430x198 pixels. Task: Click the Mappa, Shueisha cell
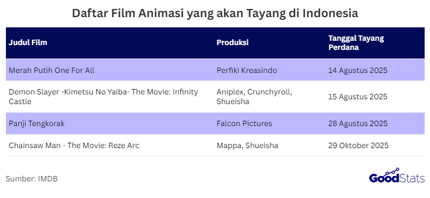point(247,145)
